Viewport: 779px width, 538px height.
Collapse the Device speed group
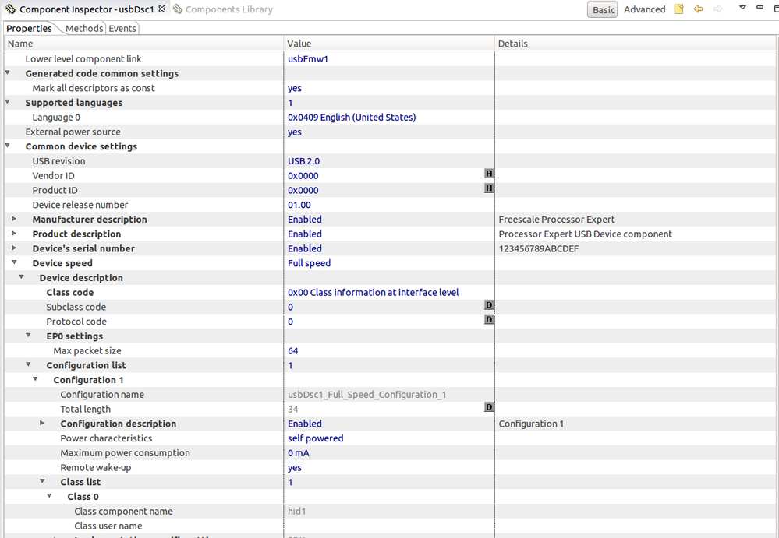click(x=14, y=263)
